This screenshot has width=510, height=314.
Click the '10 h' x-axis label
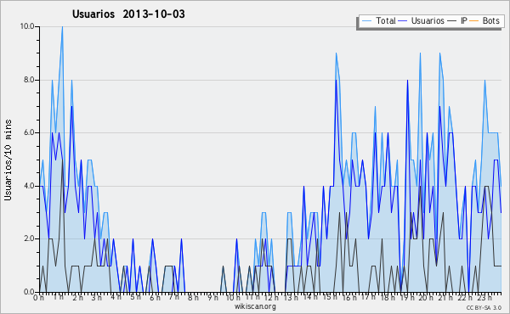click(x=233, y=298)
